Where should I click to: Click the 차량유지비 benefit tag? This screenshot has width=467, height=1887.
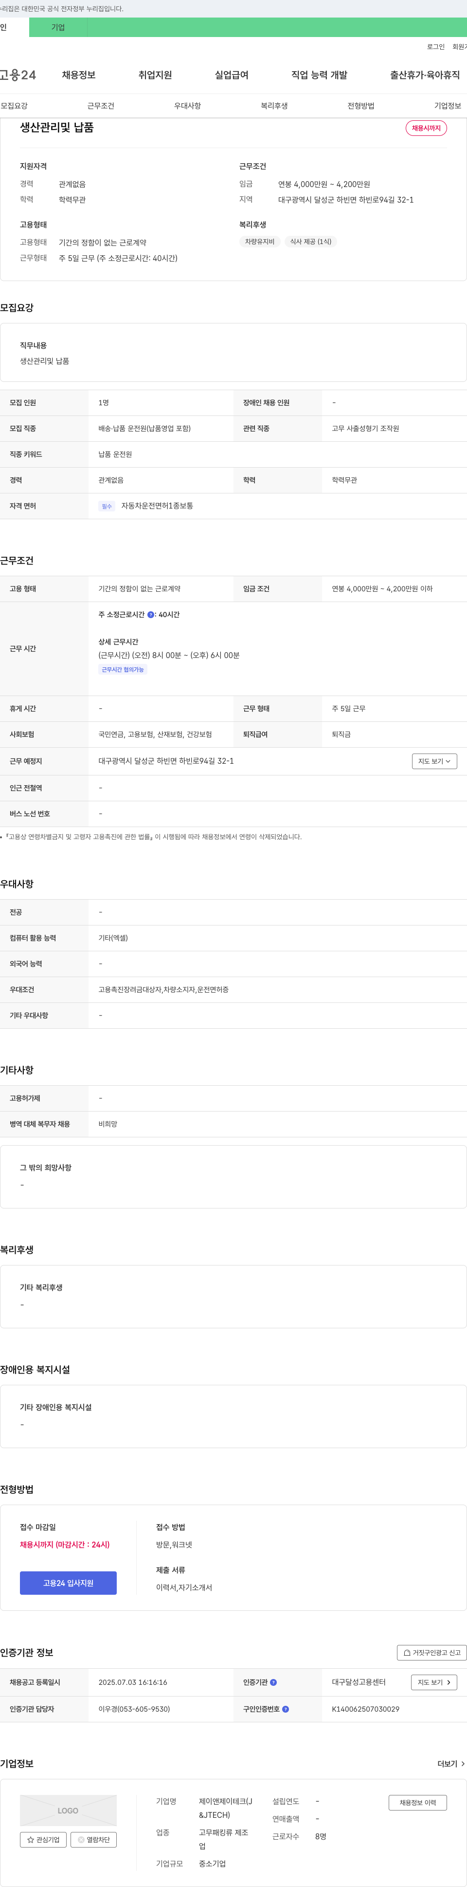click(x=260, y=242)
